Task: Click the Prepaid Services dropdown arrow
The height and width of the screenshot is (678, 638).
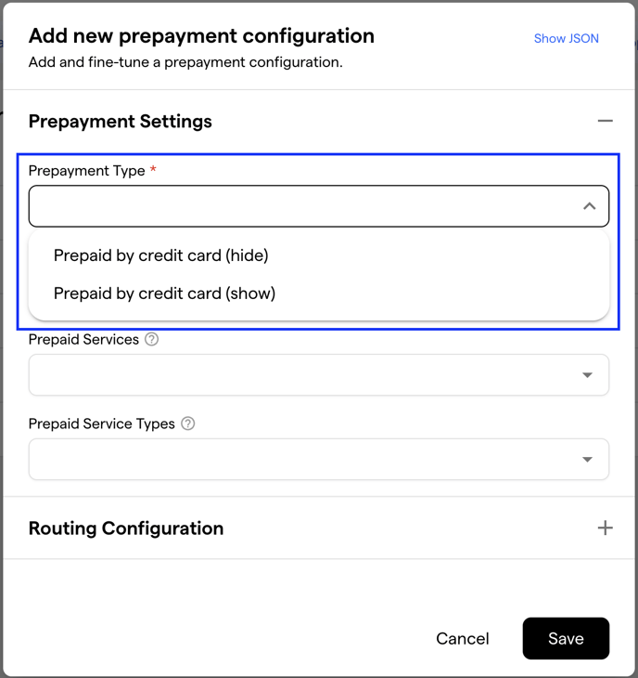Action: (587, 375)
